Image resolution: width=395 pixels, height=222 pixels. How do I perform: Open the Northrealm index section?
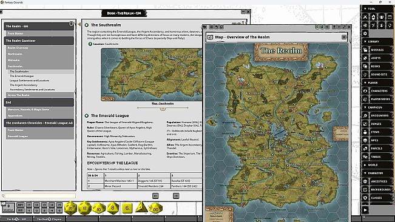pyautogui.click(x=40, y=54)
